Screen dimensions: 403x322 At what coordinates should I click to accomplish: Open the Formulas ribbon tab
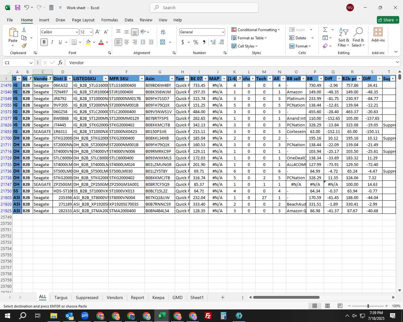click(x=110, y=20)
